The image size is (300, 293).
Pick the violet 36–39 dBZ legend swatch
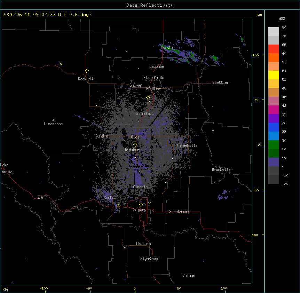[x=274, y=119]
